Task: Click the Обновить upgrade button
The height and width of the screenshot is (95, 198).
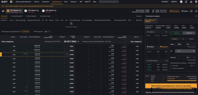Action: (x=175, y=11)
